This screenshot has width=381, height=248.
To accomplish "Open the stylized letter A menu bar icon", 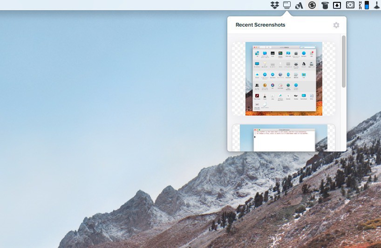I will [x=299, y=5].
